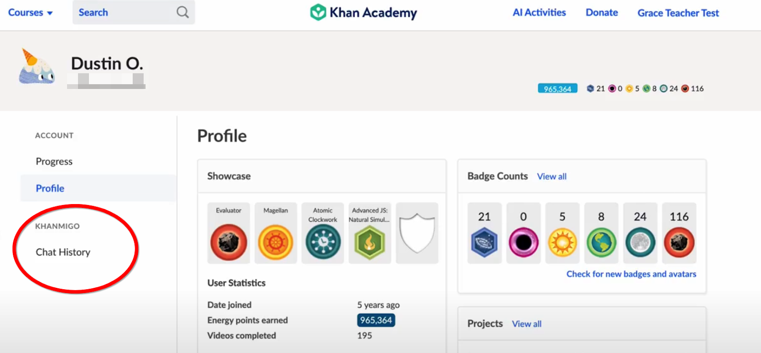Open the Earth badge count tile
The height and width of the screenshot is (353, 761).
[x=601, y=233]
